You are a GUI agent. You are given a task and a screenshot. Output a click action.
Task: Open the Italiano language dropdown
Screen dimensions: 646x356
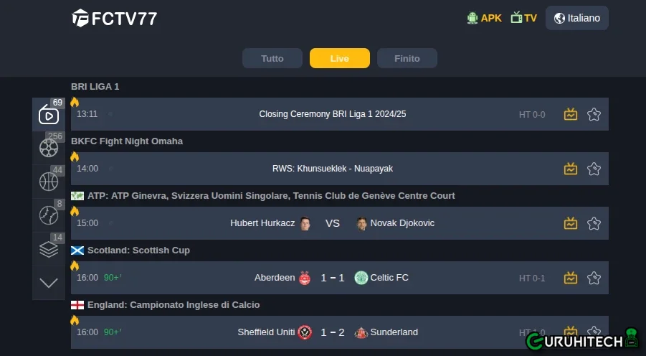576,18
